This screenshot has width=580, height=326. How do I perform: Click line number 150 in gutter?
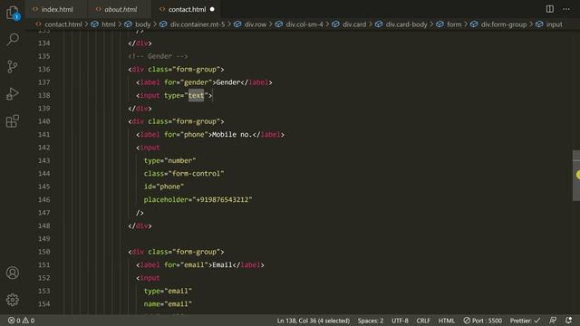tap(44, 252)
